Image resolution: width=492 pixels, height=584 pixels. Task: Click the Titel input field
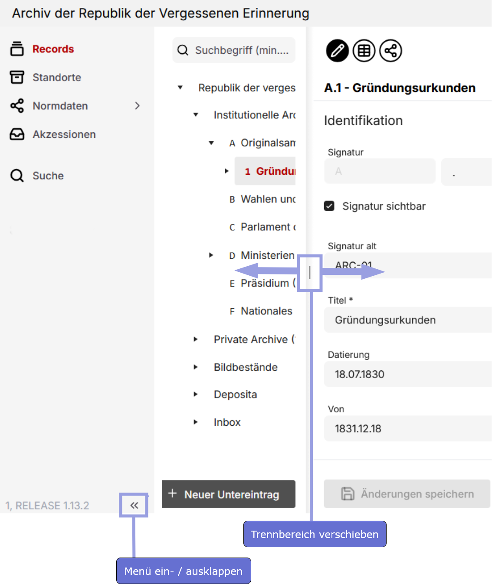[x=408, y=320]
